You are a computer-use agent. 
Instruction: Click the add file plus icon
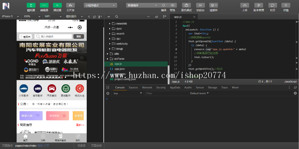[109, 17]
